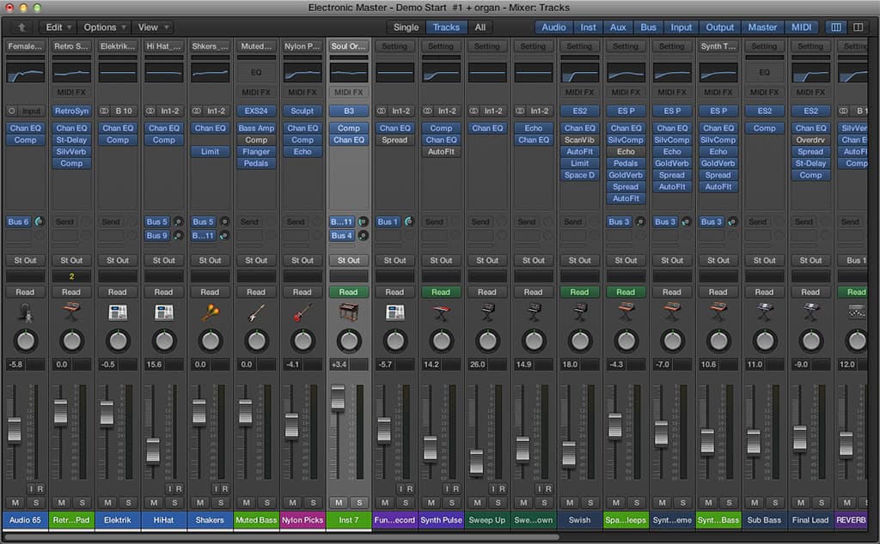
Task: Mute the Audio 65 channel
Action: click(x=15, y=503)
